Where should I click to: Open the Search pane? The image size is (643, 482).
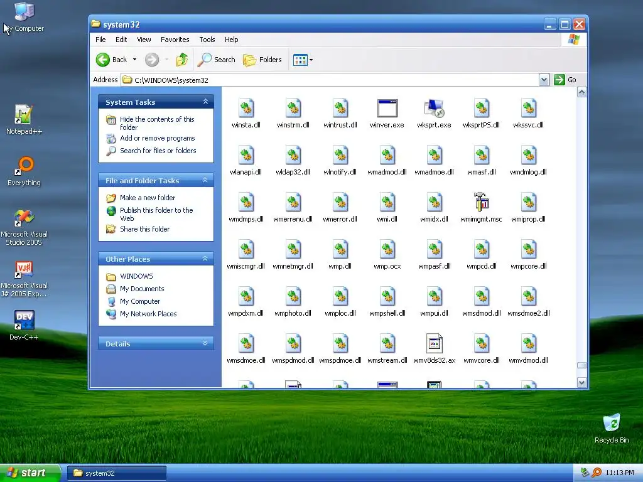(216, 60)
